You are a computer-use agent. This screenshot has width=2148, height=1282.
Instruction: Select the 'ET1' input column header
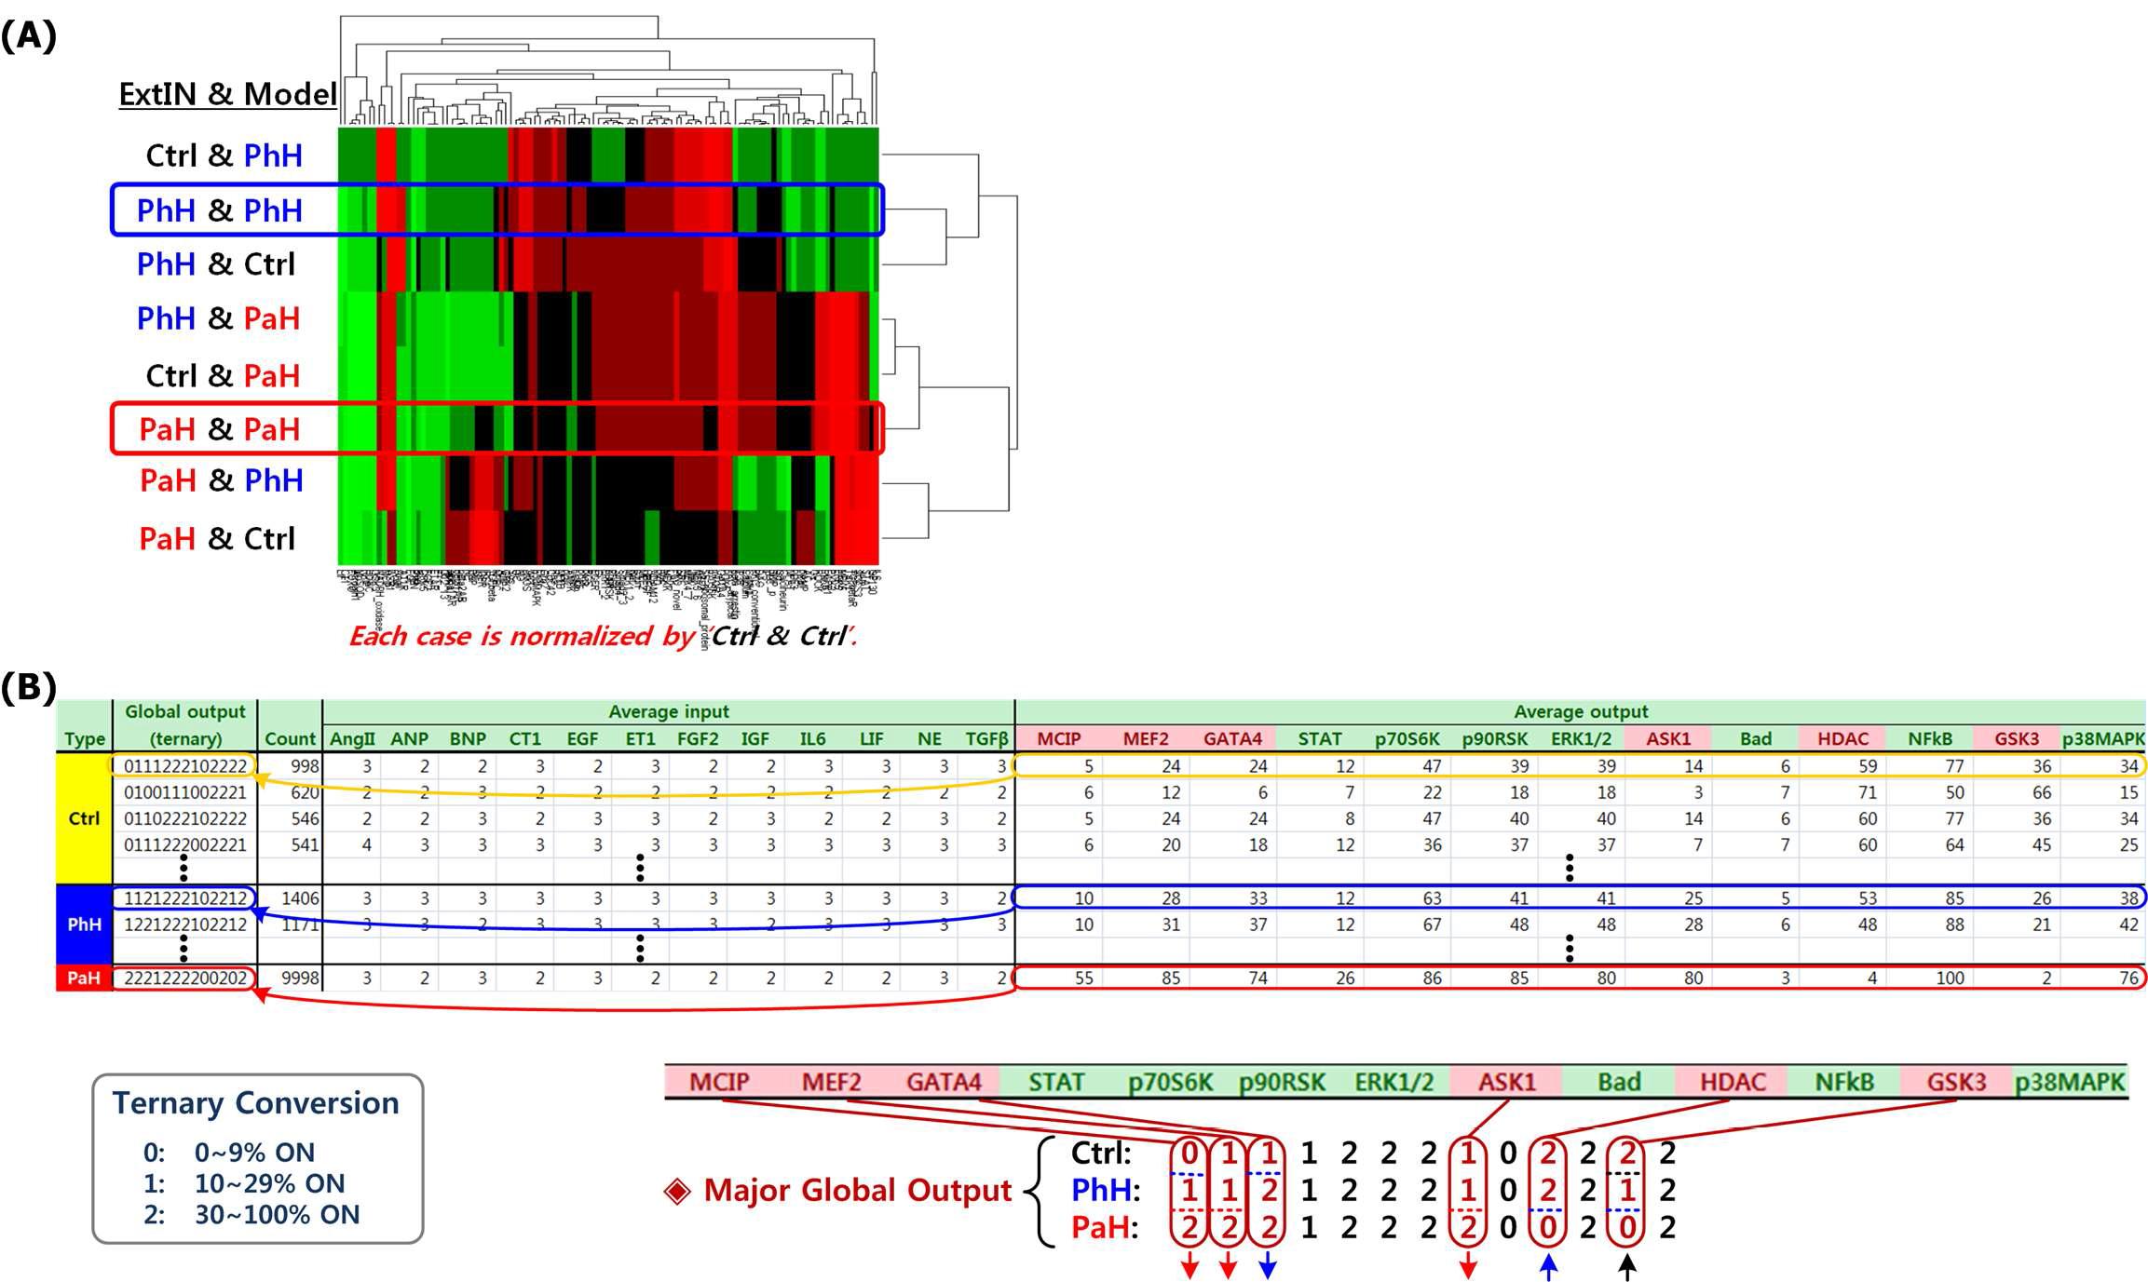(640, 738)
